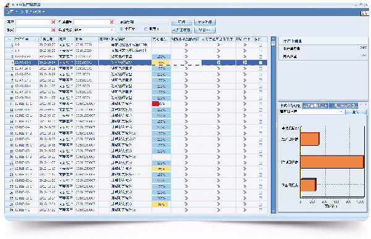The height and width of the screenshot is (239, 371).
Task: Switch to the second tab above the chart panel
Action: tap(315, 106)
